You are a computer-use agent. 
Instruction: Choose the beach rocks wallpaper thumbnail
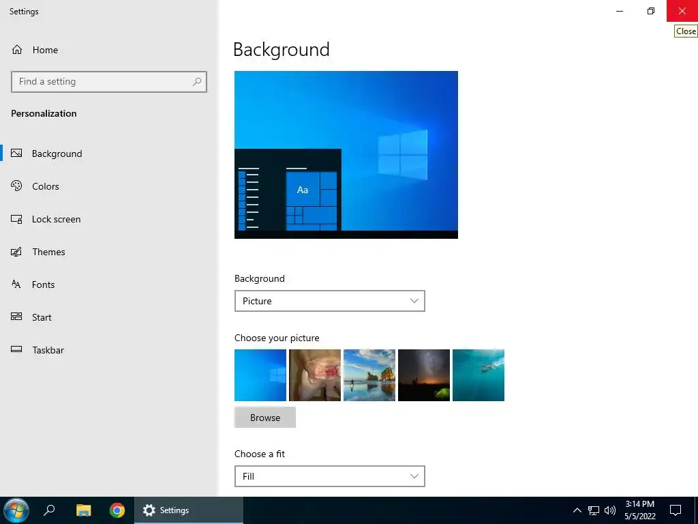369,375
